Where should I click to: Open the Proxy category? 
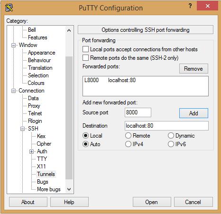coord(34,106)
